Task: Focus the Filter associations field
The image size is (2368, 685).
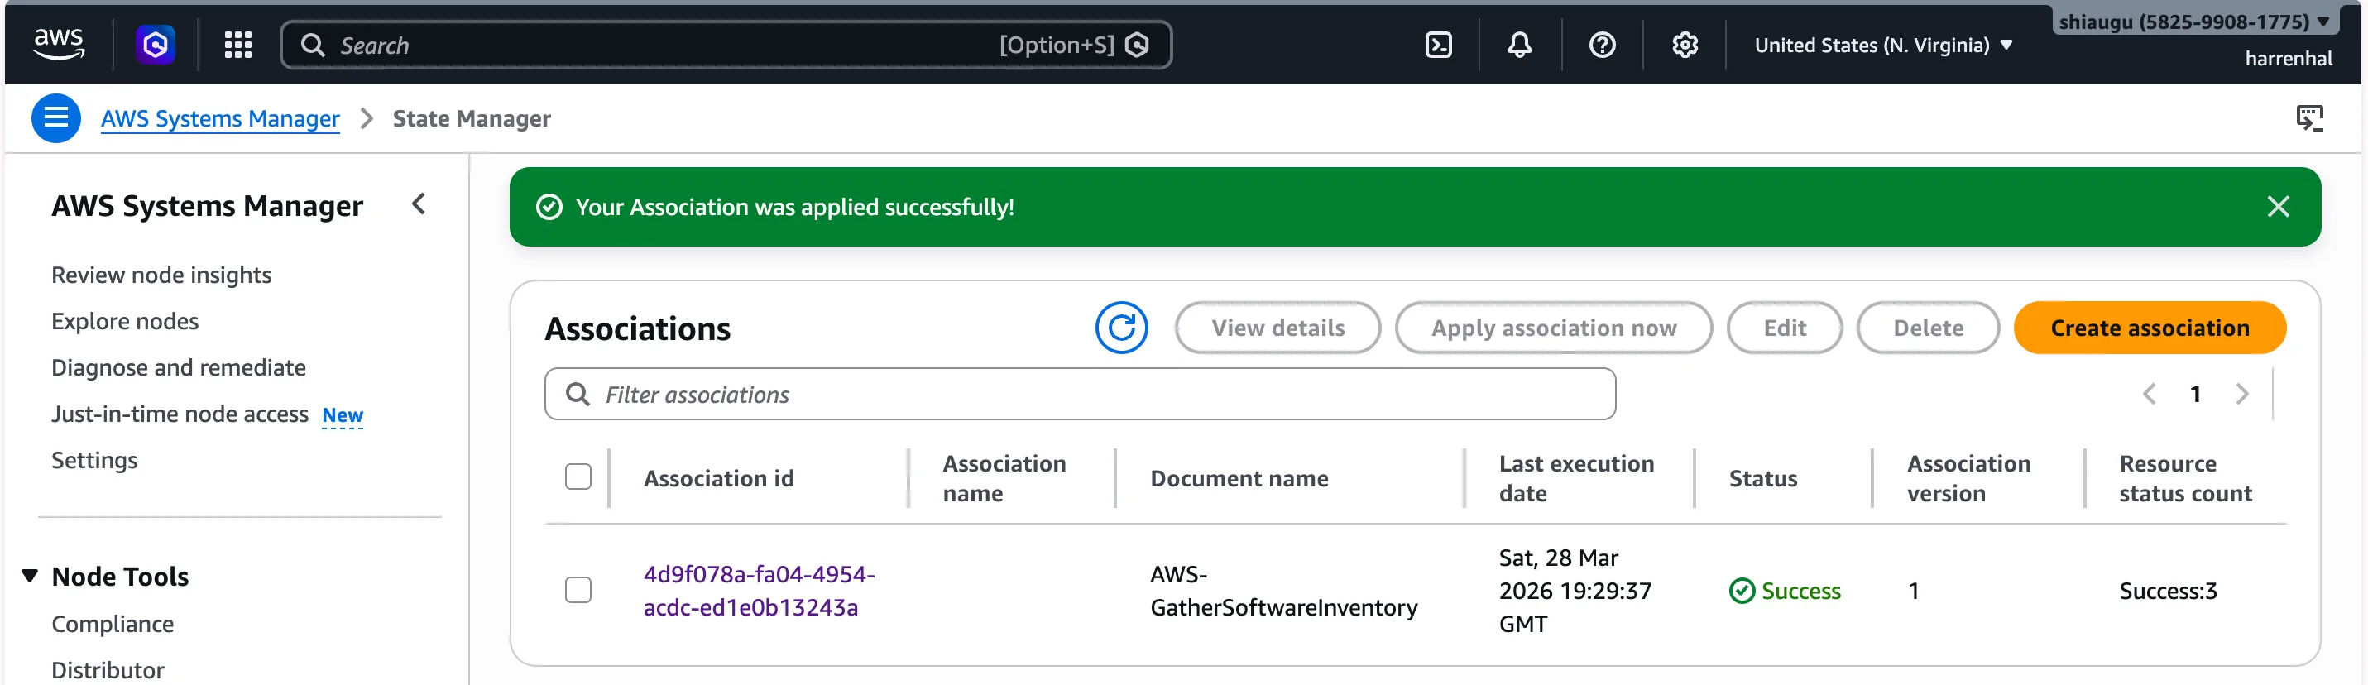Action: point(1080,395)
